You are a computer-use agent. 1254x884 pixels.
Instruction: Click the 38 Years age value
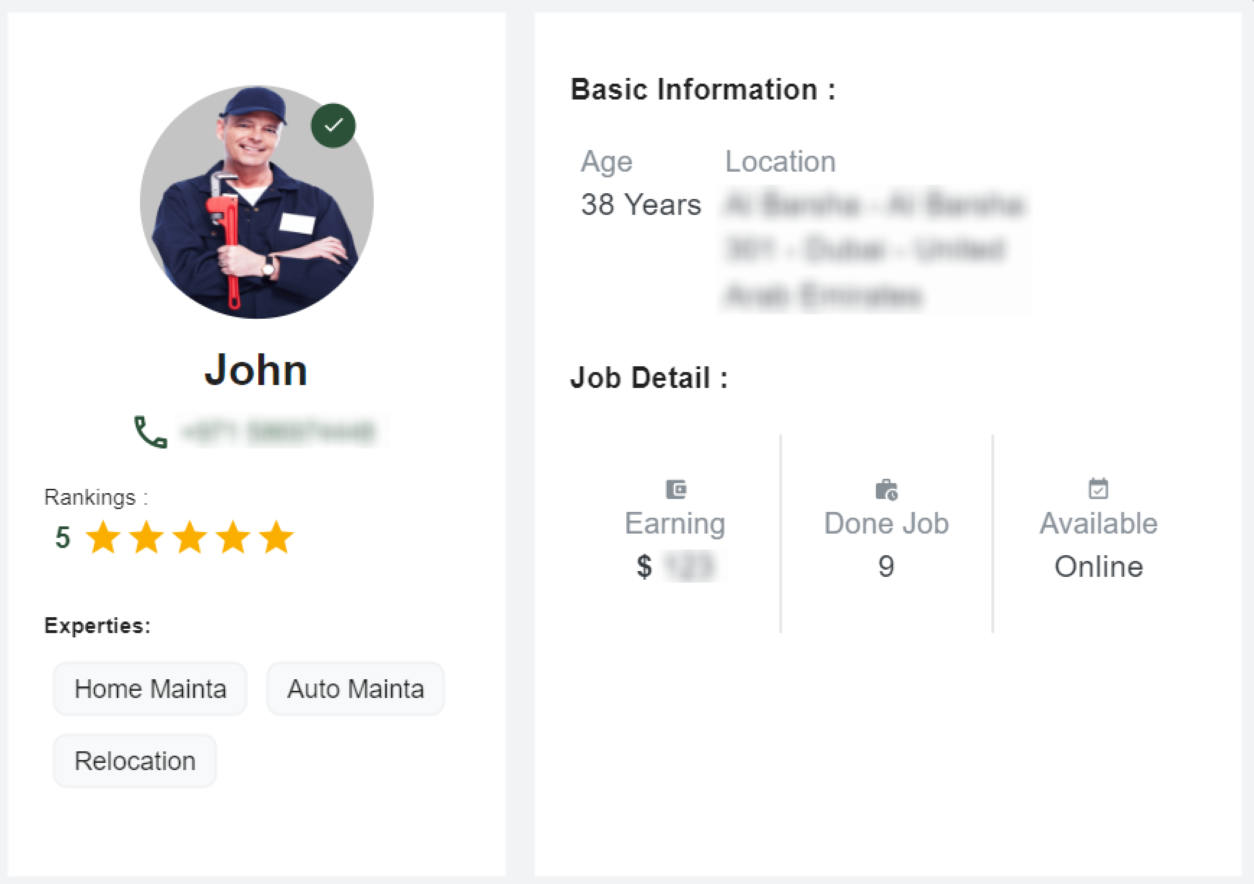click(x=641, y=205)
